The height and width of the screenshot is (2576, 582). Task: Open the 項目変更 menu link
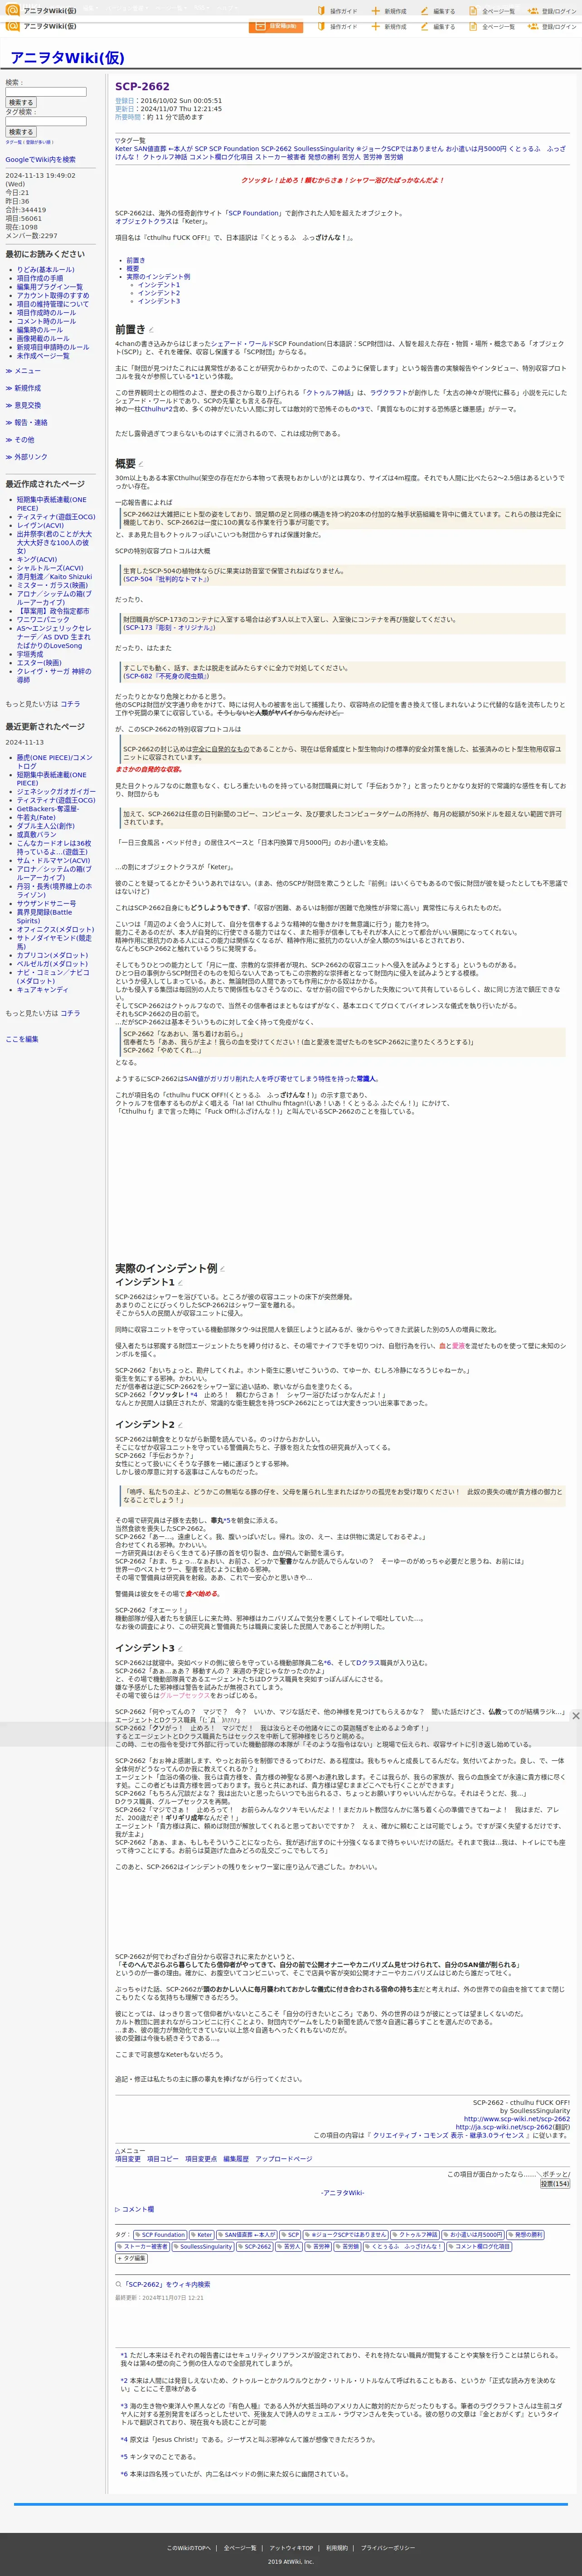(128, 2159)
